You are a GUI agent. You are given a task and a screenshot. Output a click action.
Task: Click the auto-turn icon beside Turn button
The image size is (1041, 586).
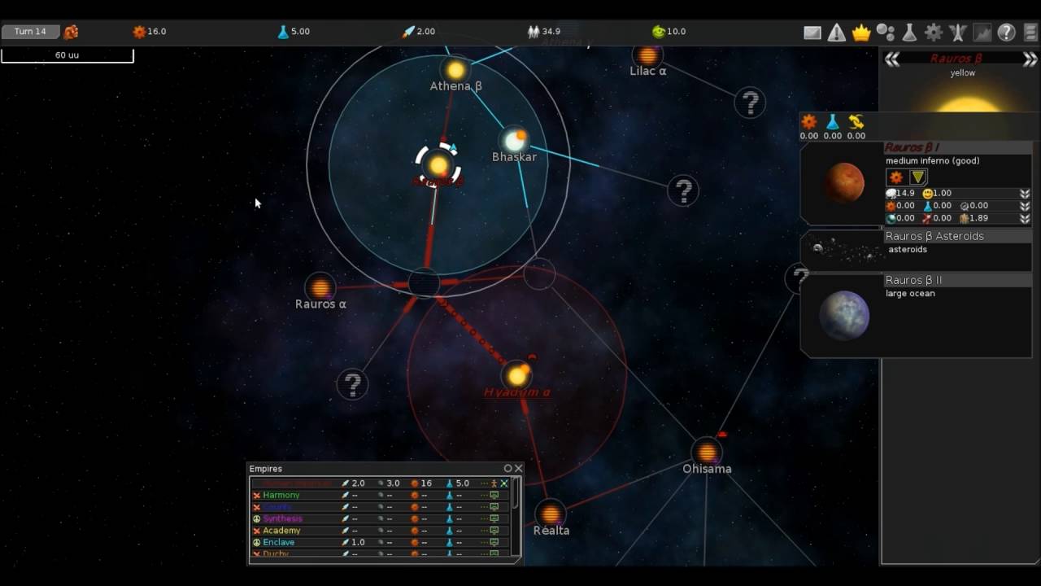[72, 32]
